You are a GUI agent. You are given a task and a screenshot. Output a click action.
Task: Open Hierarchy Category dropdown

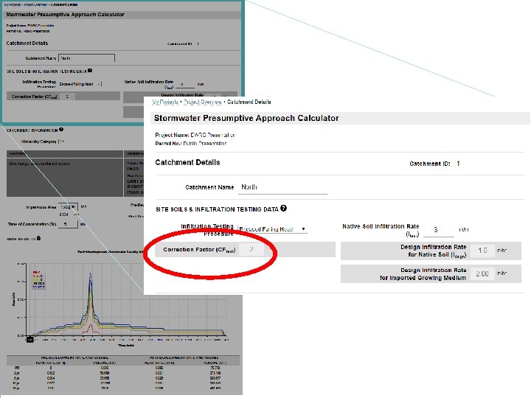coord(62,142)
